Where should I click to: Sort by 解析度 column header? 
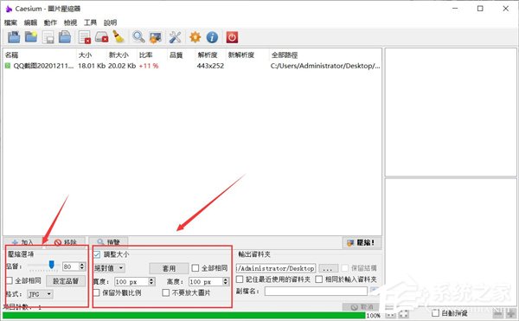click(x=208, y=55)
